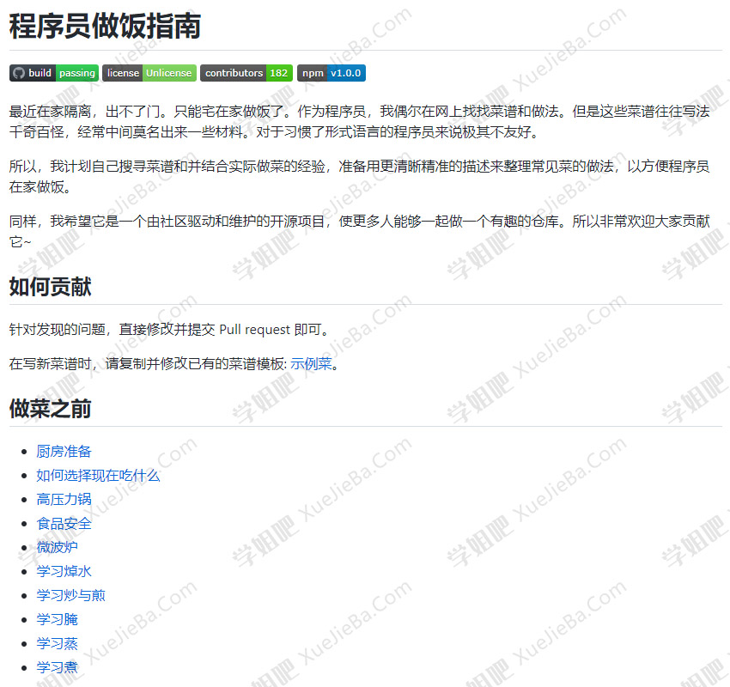Viewport: 730px width, 687px height.
Task: Click the Pull request sentence text
Action: (170, 330)
